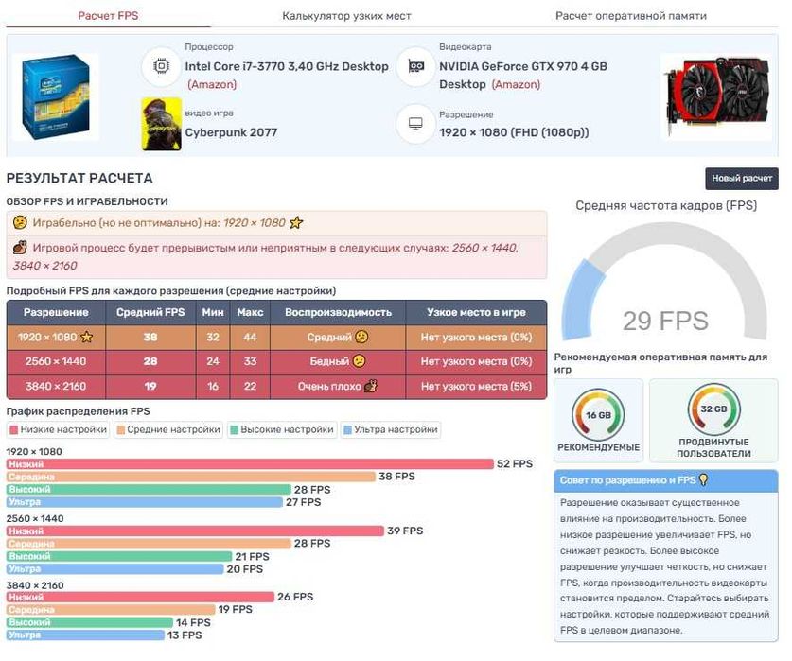Screen dimensions: 792x661
Task: Toggle Ультра настройки legend item
Action: click(x=391, y=429)
